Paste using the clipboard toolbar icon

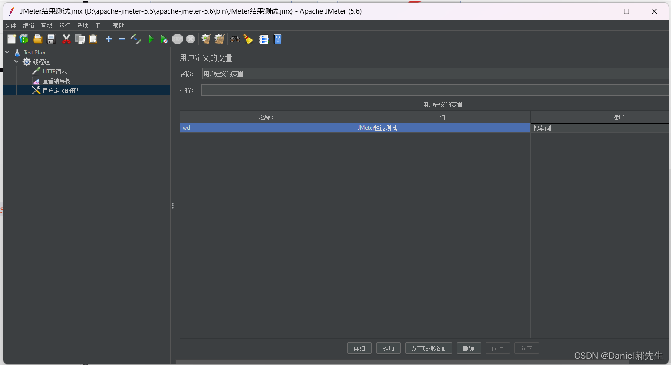tap(93, 39)
